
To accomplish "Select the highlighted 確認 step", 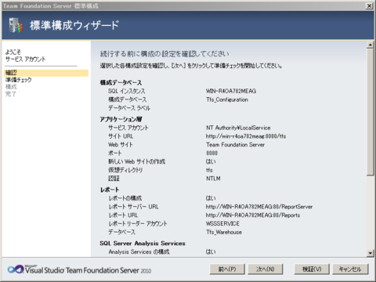I will (x=46, y=73).
